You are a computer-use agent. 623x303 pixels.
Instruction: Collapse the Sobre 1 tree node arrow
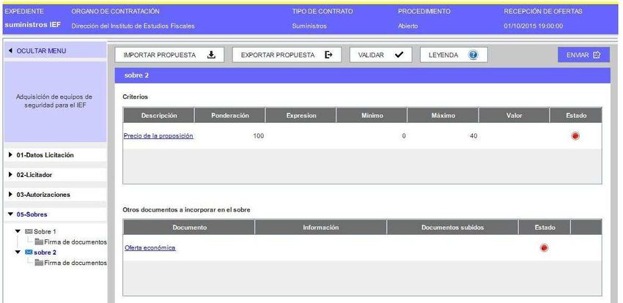click(x=18, y=231)
